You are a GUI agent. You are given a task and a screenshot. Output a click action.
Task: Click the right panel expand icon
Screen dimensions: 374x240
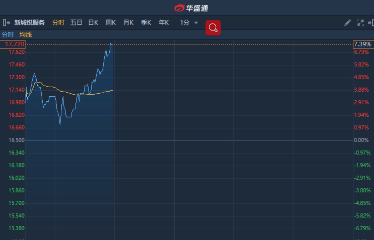coord(371,23)
